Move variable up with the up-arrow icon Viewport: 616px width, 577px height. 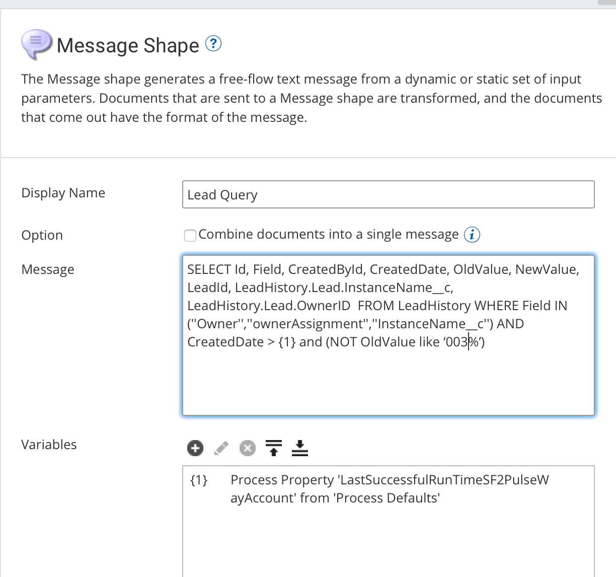274,448
